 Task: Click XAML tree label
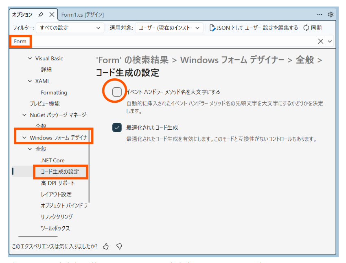click(x=43, y=81)
